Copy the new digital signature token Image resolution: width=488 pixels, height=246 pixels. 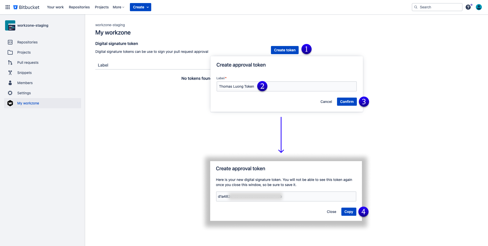tap(348, 212)
